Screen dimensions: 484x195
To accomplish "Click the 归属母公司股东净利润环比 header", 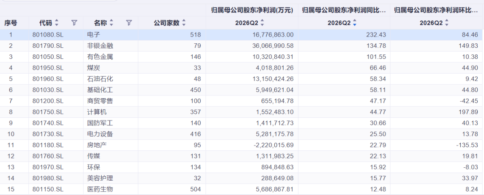I will (x=436, y=10).
